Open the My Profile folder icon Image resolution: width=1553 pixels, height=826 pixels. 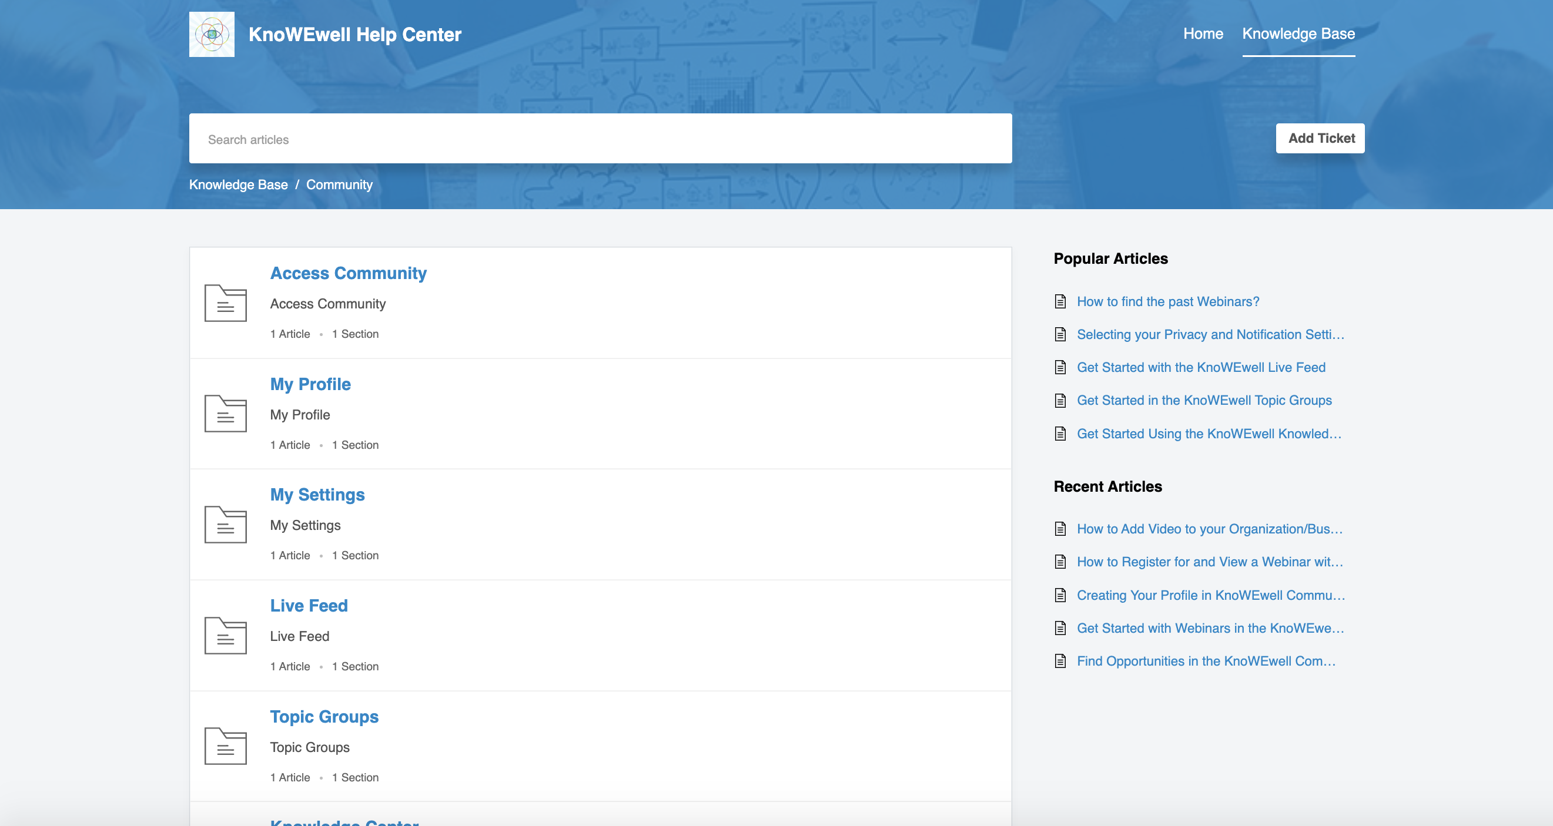[x=226, y=414]
